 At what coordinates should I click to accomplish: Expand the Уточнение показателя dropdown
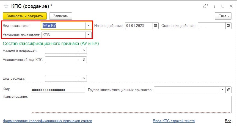pyautogui.click(x=88, y=35)
